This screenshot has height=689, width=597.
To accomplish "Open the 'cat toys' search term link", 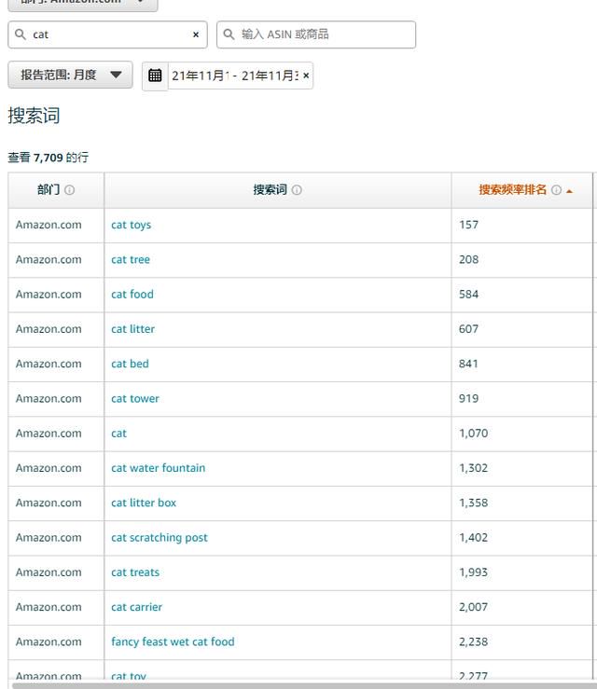I will click(131, 225).
